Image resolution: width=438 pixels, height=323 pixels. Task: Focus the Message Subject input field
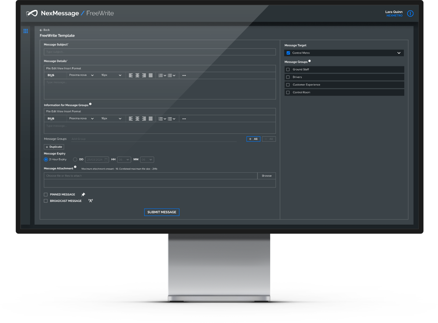click(x=160, y=52)
